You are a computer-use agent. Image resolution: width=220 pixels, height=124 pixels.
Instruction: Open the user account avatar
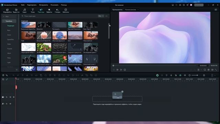tap(191, 5)
